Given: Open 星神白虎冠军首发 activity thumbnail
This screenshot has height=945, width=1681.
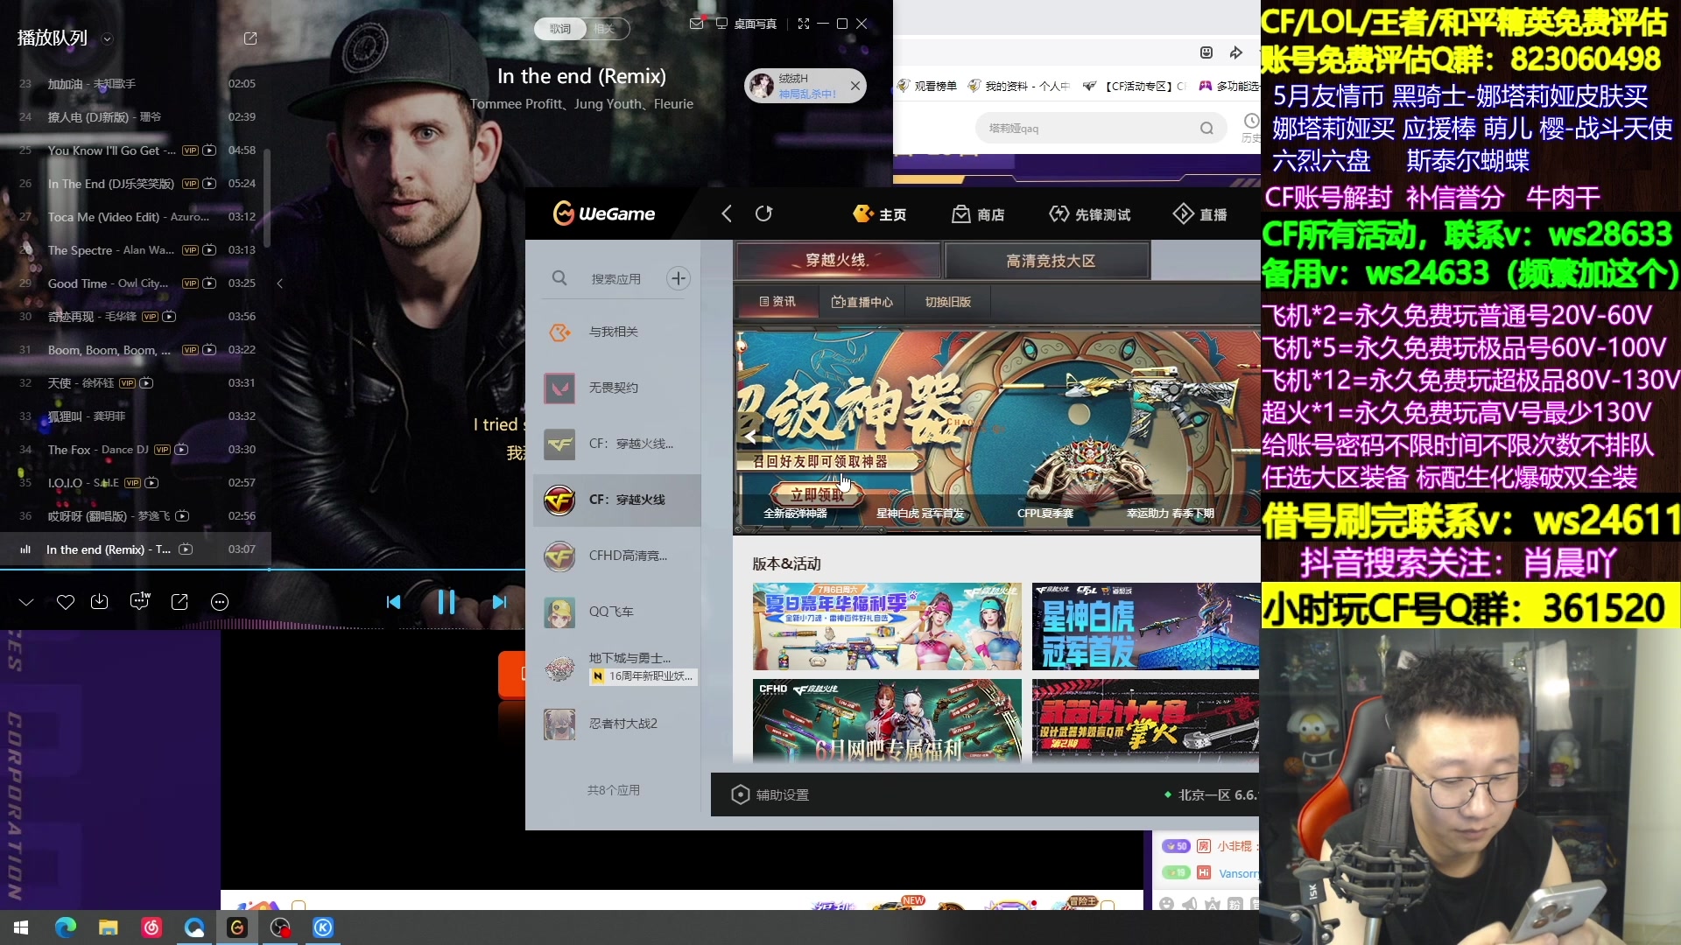Looking at the screenshot, I should coord(1145,626).
